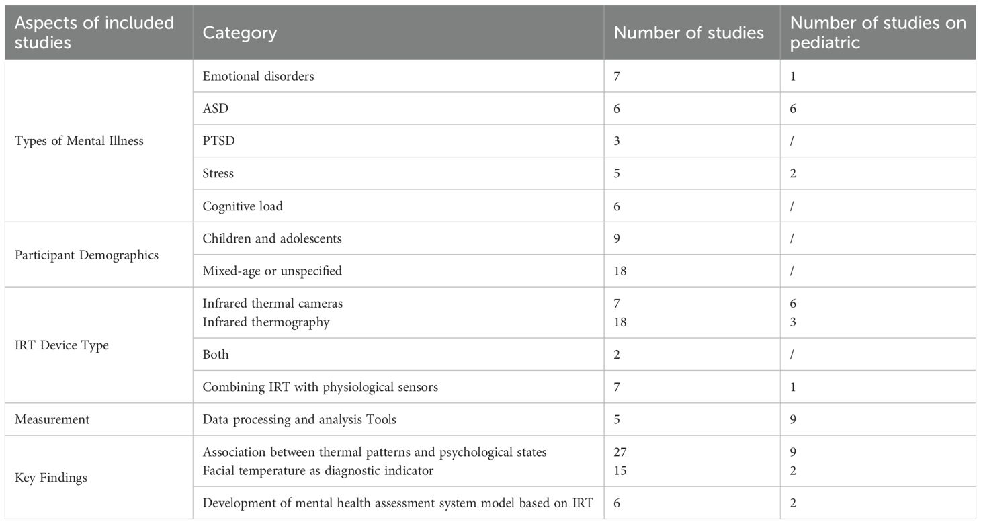Image resolution: width=981 pixels, height=524 pixels.
Task: Click the "Children and adolescents" cell
Action: [271, 238]
